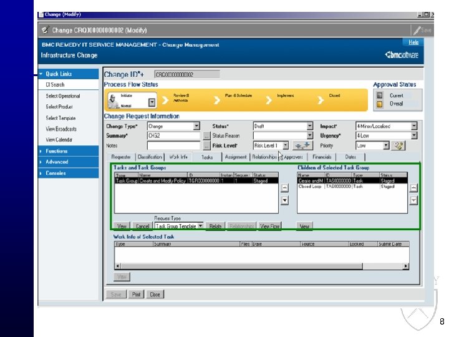Screen dimensions: 449x337
Task: Click into the empty Notes field
Action: [173, 145]
